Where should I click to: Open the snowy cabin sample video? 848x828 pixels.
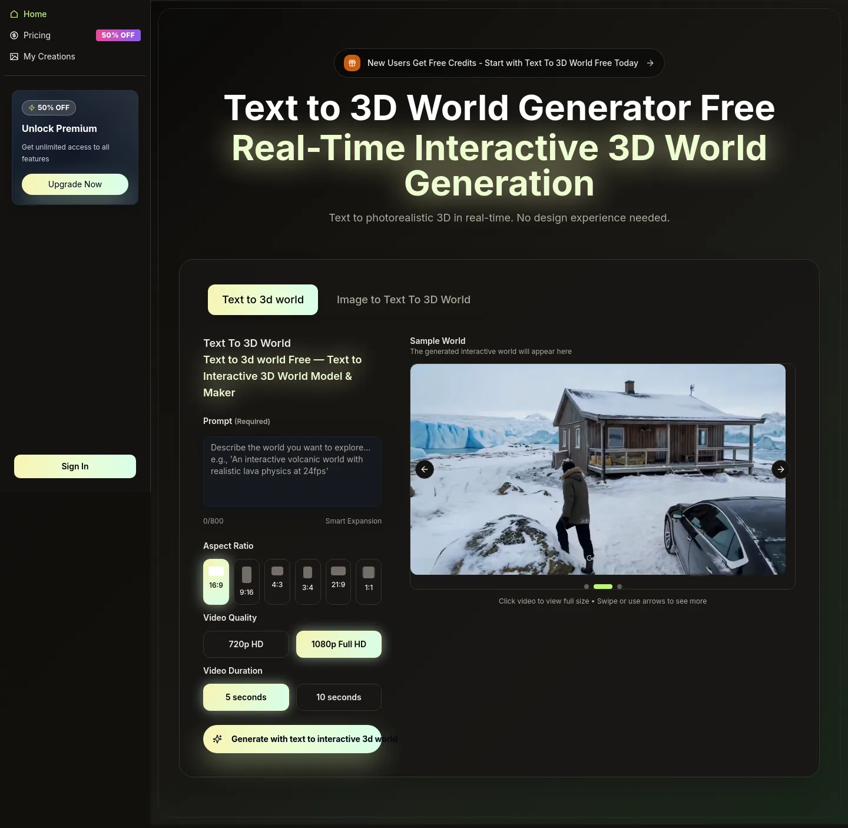[x=598, y=469]
